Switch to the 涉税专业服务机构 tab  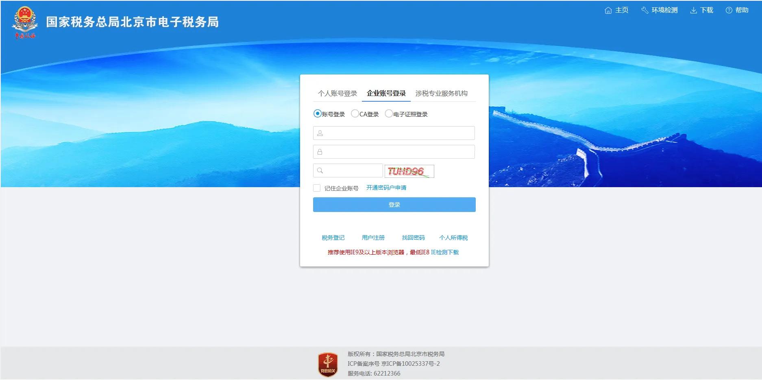(x=442, y=93)
